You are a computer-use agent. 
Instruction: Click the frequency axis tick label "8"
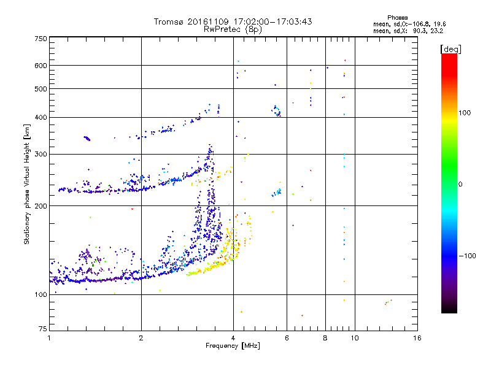click(325, 338)
